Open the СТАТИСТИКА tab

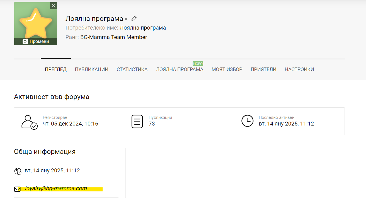(x=132, y=69)
